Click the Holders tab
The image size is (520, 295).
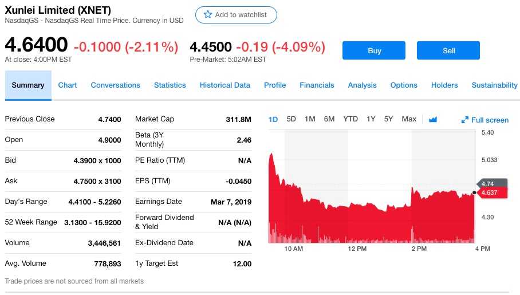(444, 85)
